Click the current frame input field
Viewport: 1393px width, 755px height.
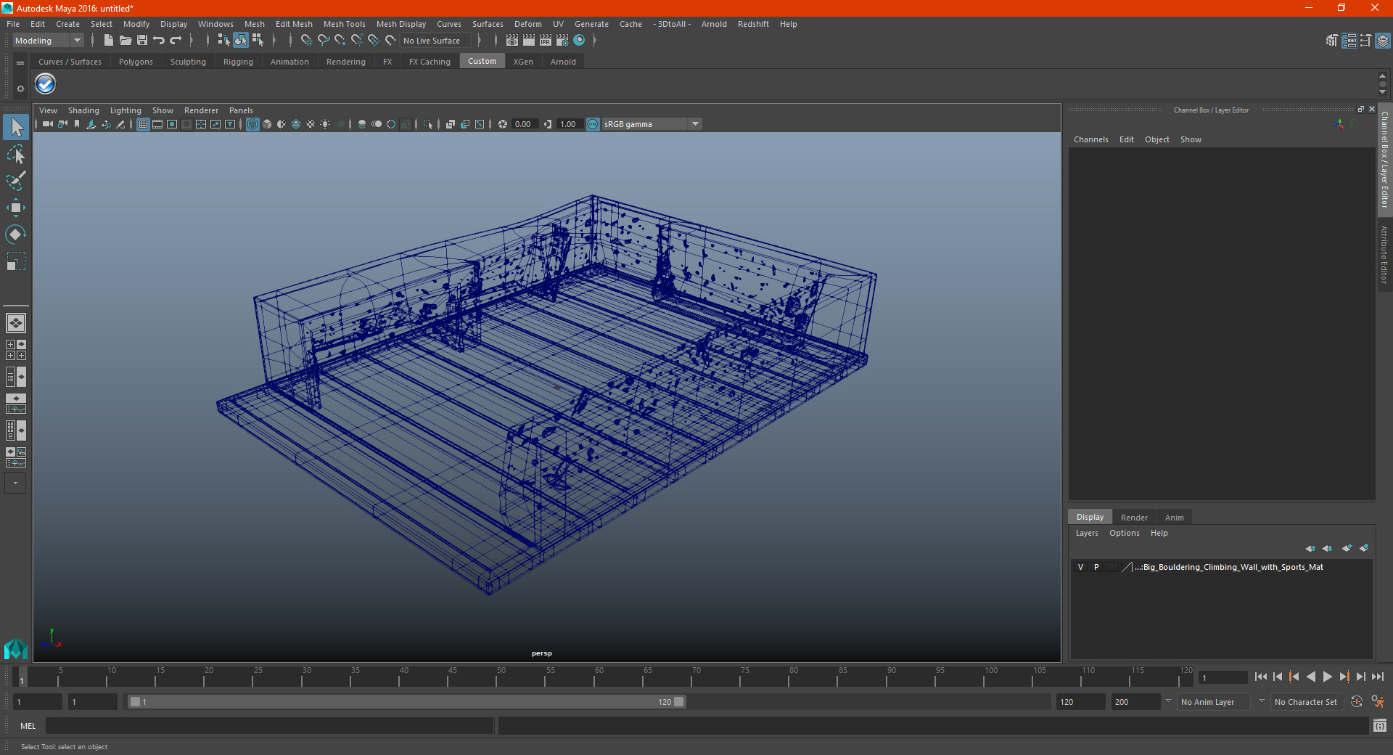coord(1223,677)
